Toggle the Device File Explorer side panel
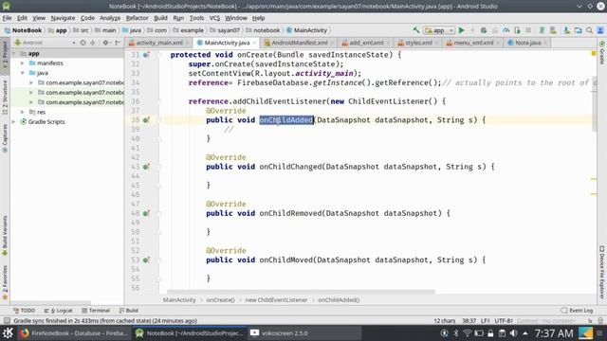 coord(602,272)
